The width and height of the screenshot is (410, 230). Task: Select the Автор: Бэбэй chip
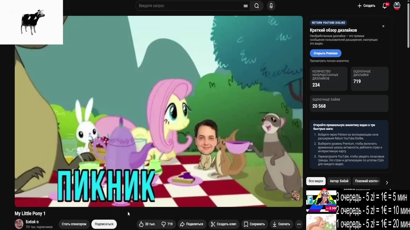pos(339,181)
